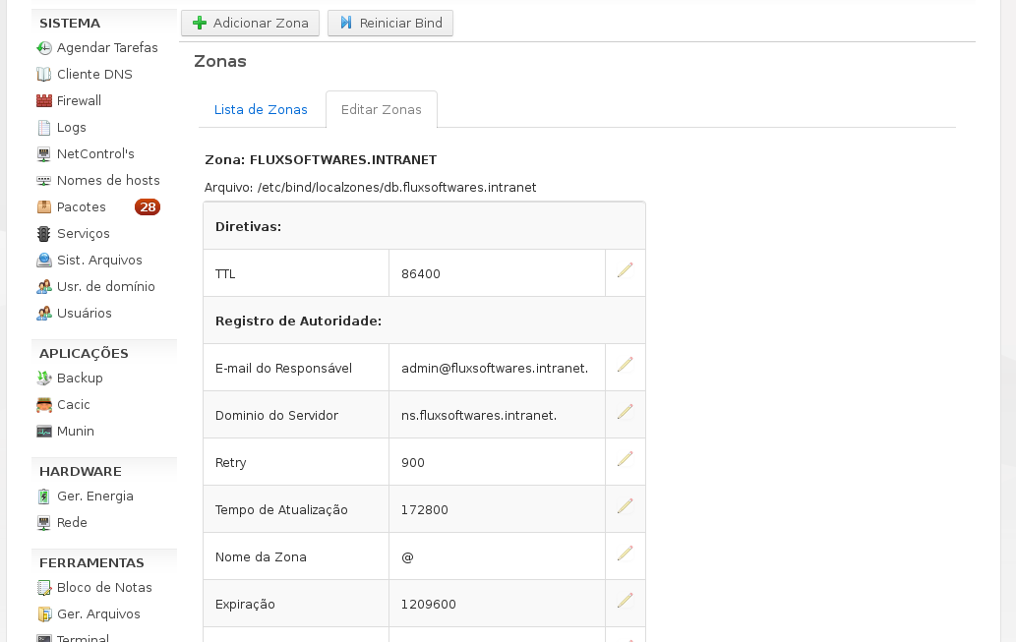The image size is (1016, 642).
Task: Edit the Retry value pencil icon
Action: click(x=625, y=459)
